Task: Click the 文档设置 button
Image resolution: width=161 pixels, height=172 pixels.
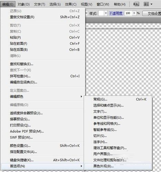Action: [x=152, y=13]
